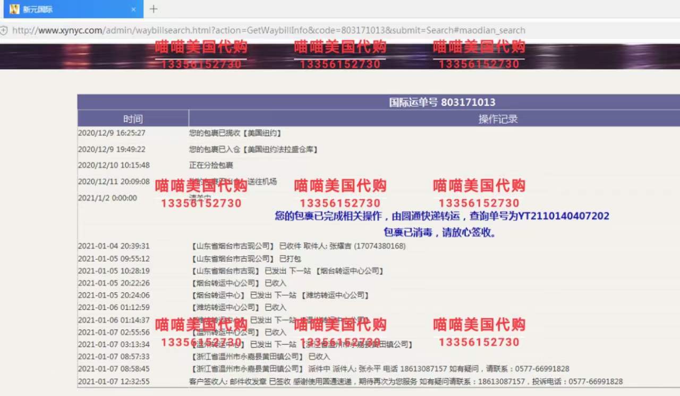
Task: Click the 操作记录 column header
Action: [x=498, y=119]
